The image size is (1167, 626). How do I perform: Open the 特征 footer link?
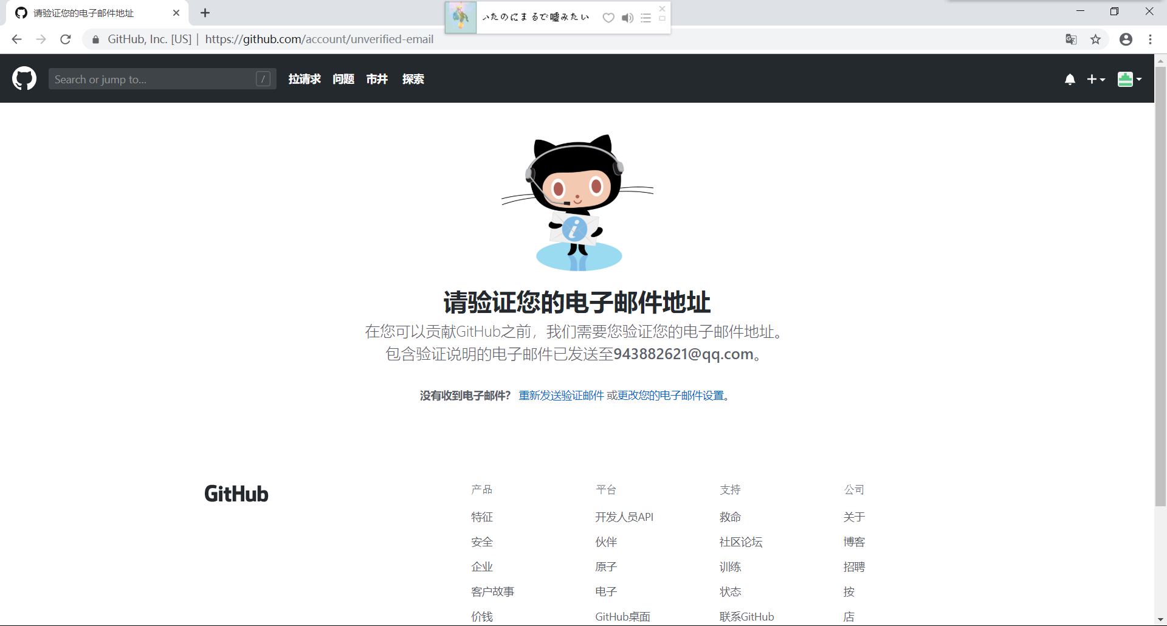pos(482,517)
